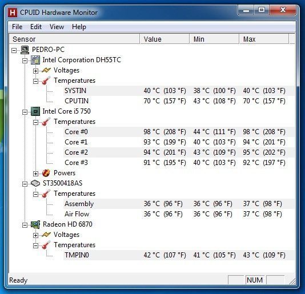The image size is (305, 294).
Task: Click the Intel Core i5 750 CPU chip icon
Action: tap(35, 111)
